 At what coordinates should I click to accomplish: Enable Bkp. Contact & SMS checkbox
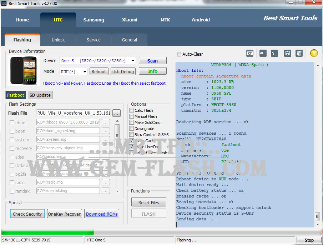[x=131, y=135]
